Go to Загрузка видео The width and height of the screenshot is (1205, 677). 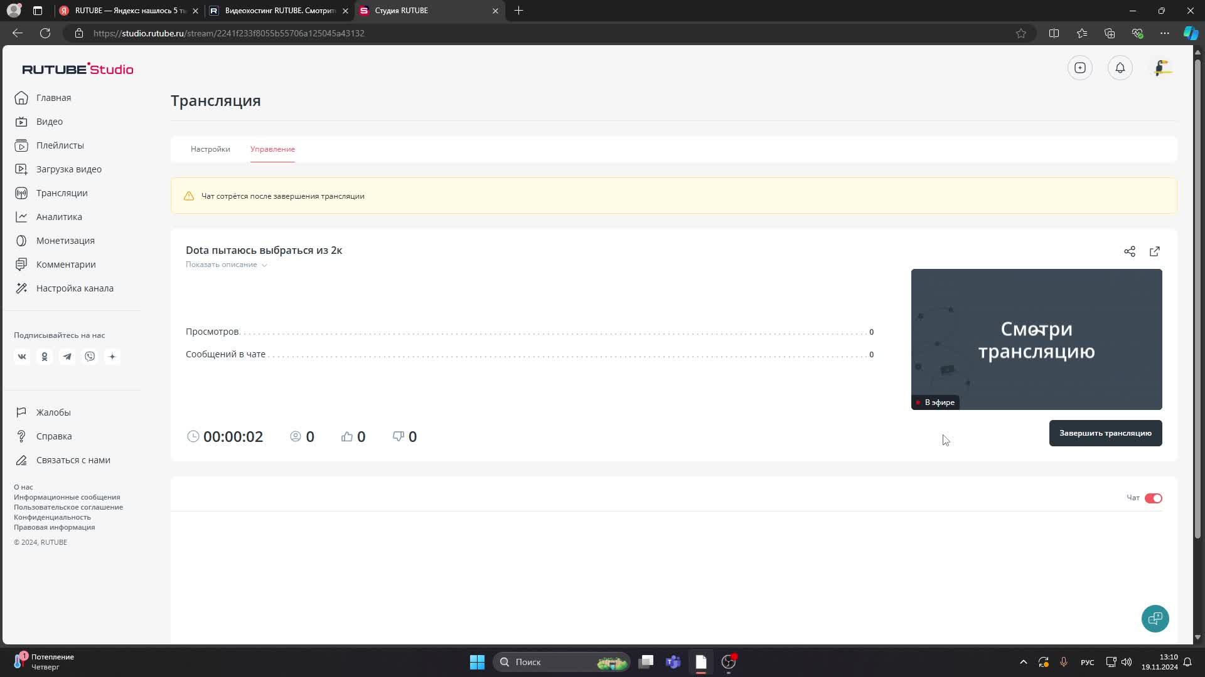coord(68,169)
